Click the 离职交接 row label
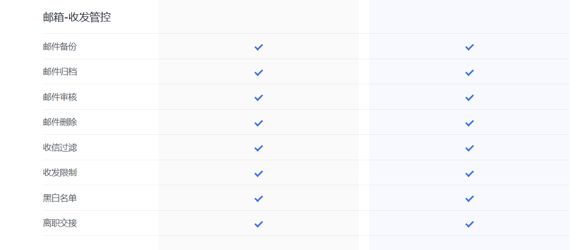577x250 pixels. [x=60, y=223]
